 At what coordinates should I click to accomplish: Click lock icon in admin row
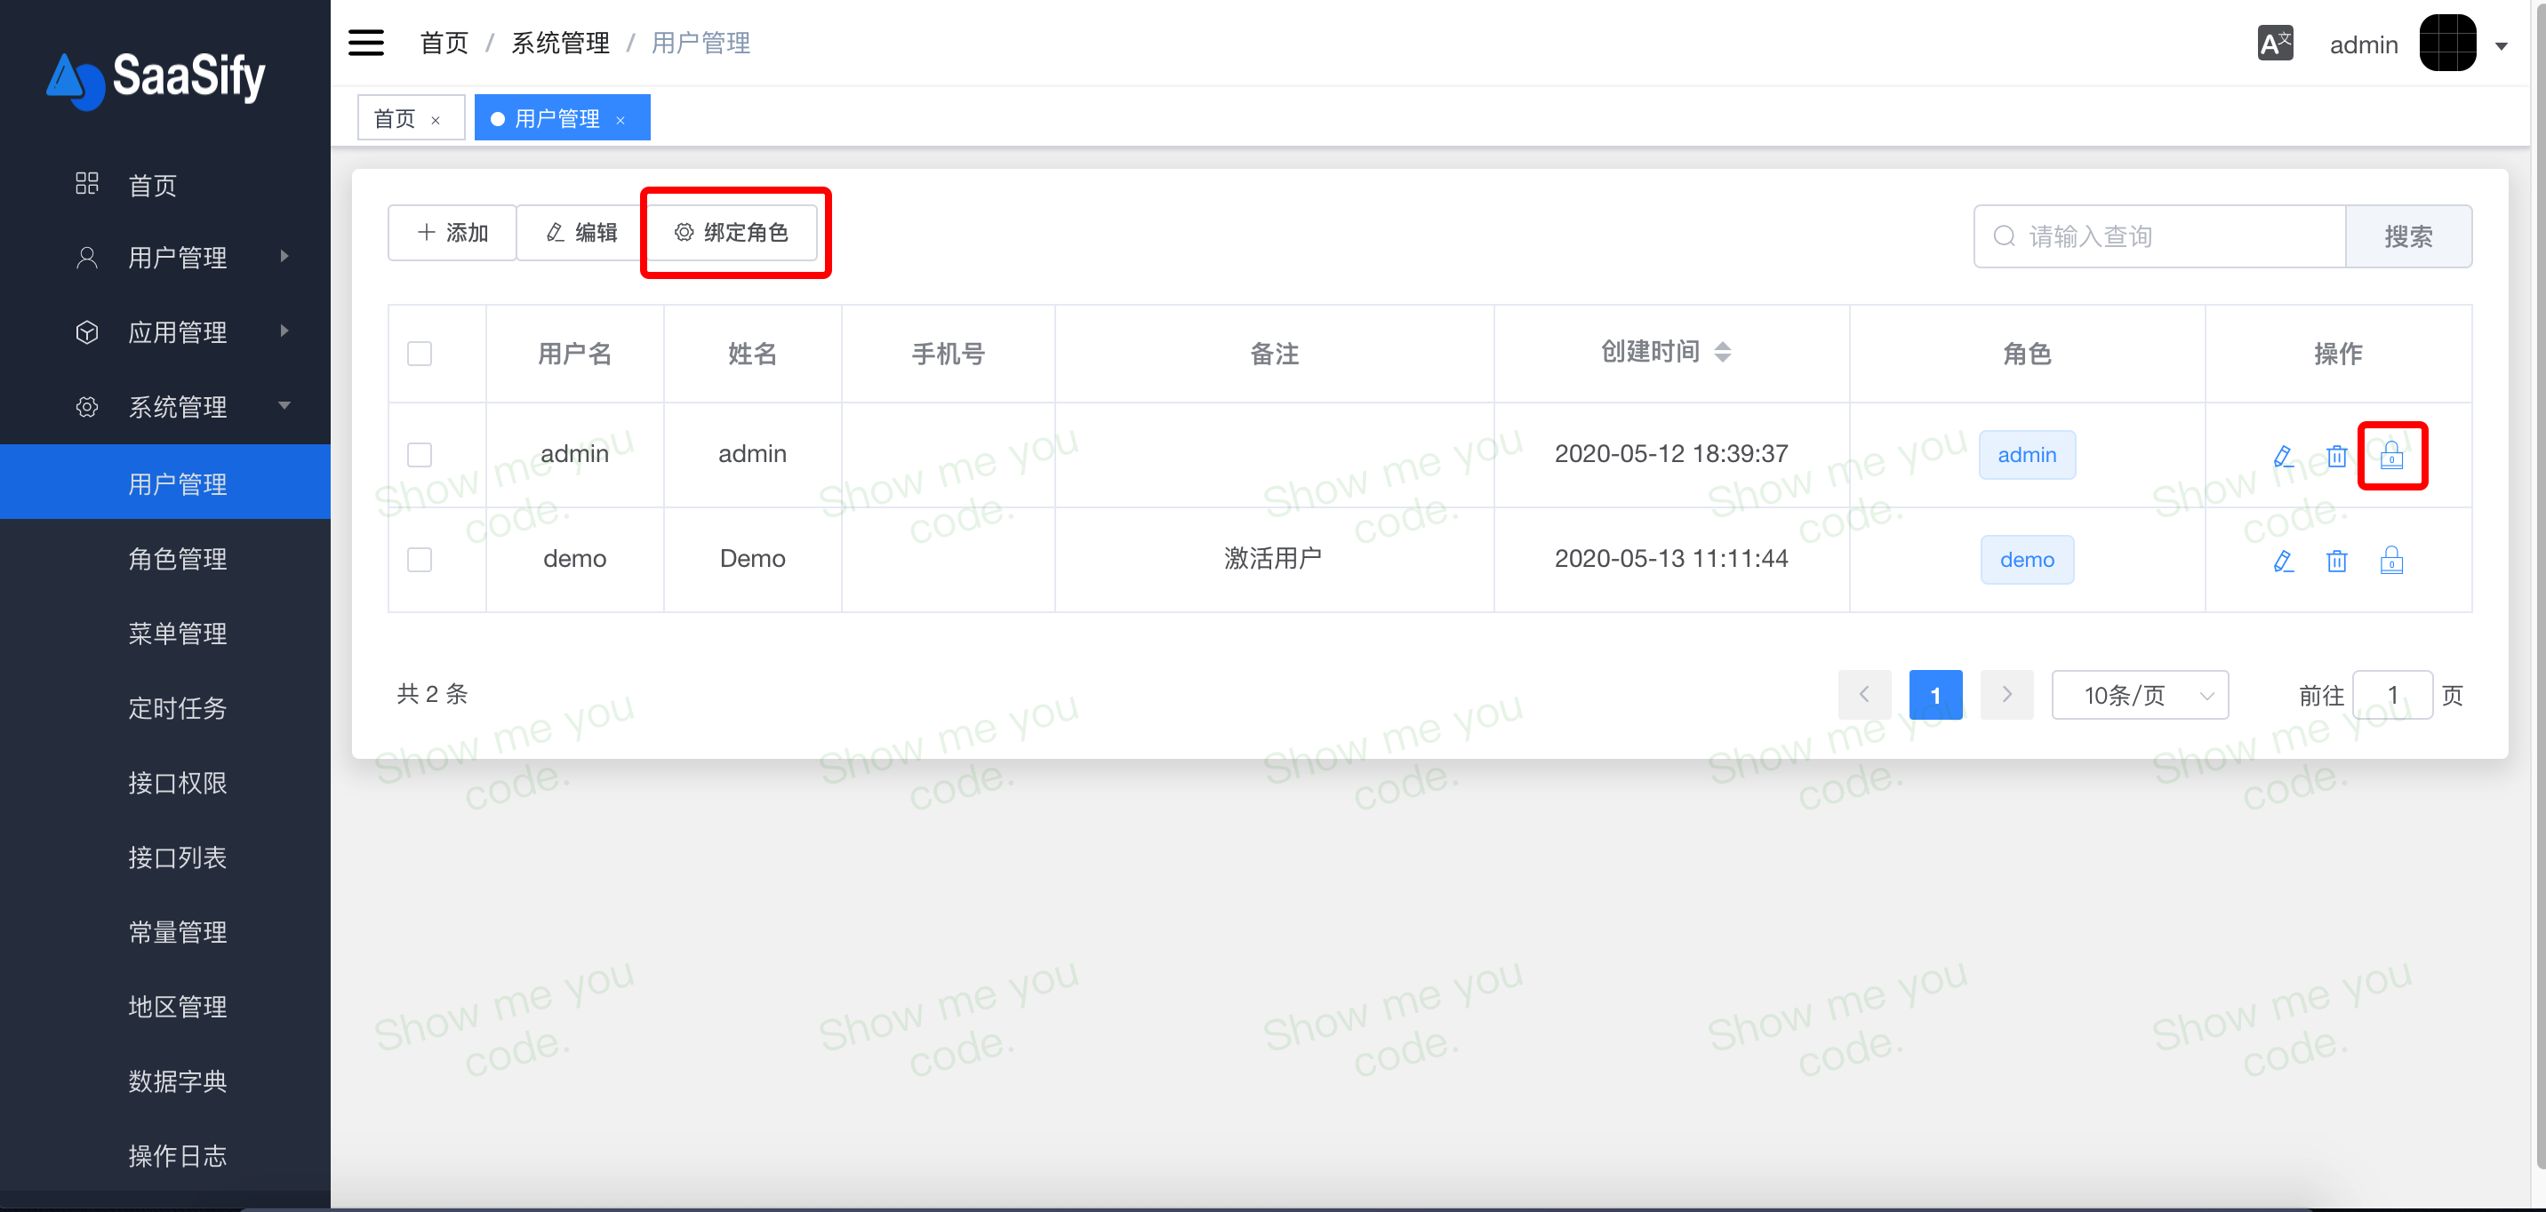[2390, 455]
